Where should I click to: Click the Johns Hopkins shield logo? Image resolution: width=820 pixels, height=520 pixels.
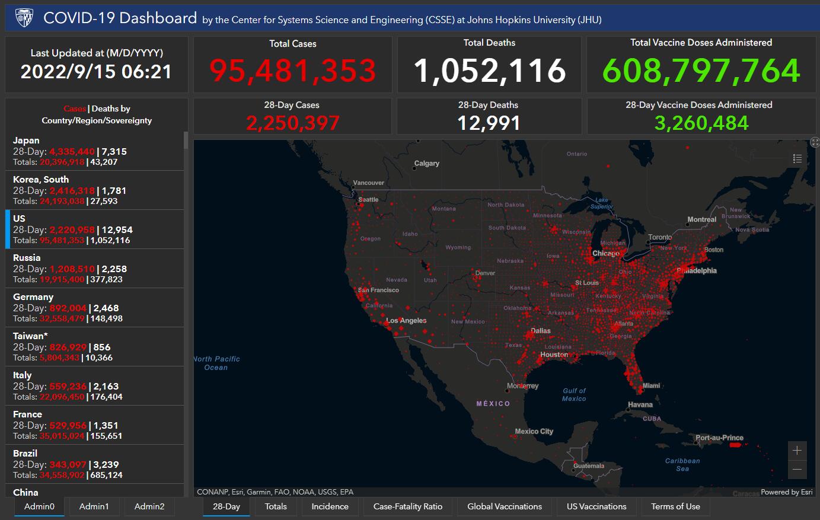point(24,18)
